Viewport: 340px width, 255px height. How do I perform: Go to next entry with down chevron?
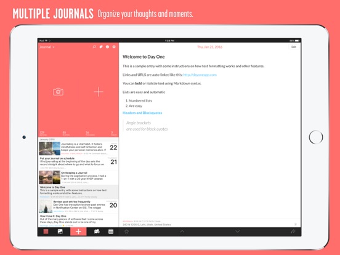click(x=238, y=232)
